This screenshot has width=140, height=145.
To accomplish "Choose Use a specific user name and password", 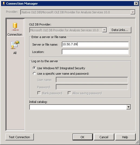I will pos(34,74).
